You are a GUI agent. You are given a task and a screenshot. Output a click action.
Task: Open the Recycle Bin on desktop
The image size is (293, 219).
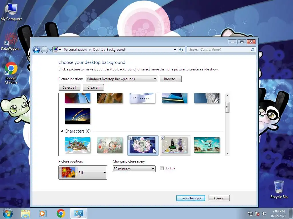(279, 189)
